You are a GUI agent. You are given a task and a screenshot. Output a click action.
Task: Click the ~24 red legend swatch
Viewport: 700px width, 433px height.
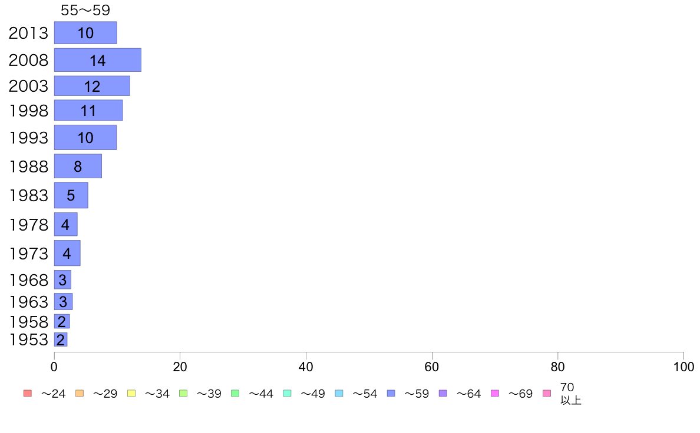[28, 394]
